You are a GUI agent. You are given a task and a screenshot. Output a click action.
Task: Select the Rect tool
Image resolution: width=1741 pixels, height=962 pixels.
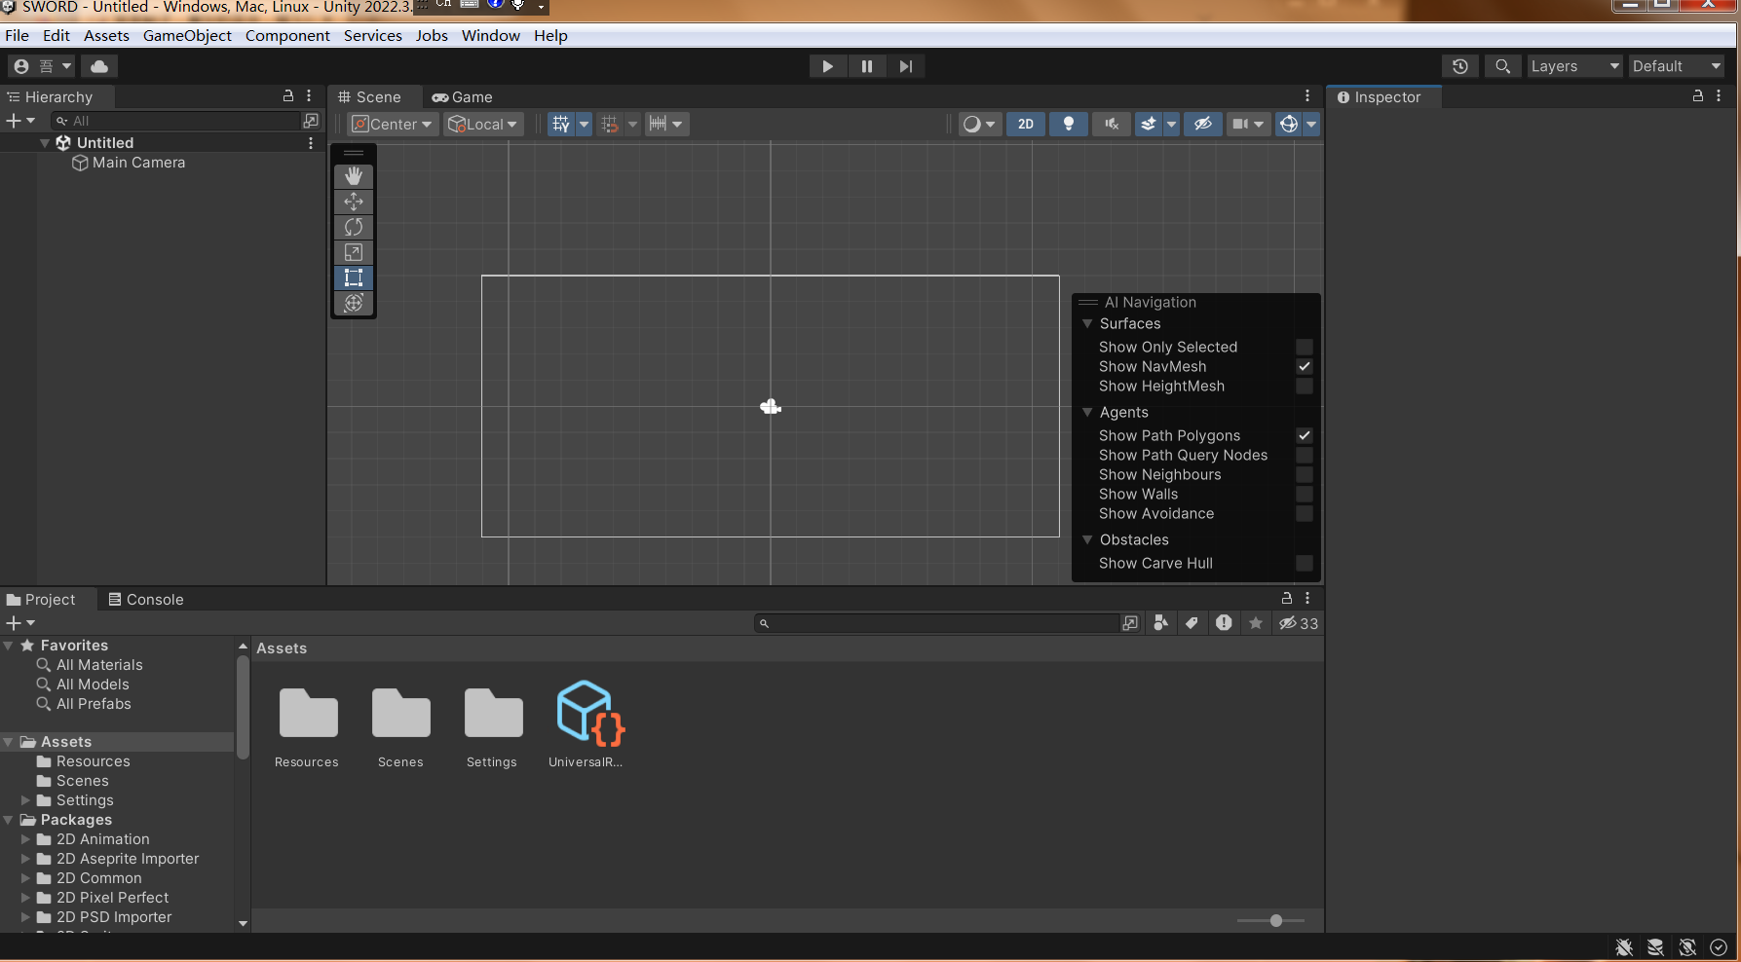354,277
